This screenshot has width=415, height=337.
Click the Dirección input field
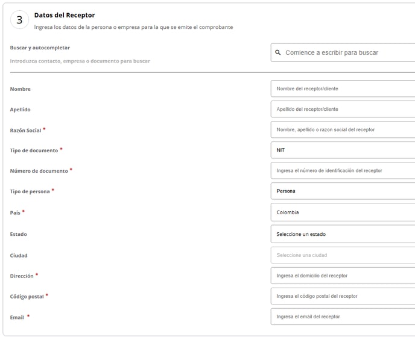click(x=343, y=276)
